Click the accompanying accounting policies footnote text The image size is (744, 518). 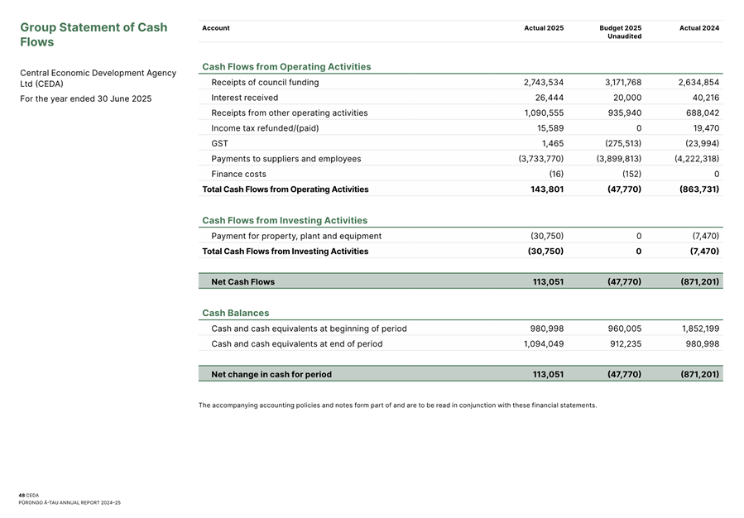(x=397, y=405)
